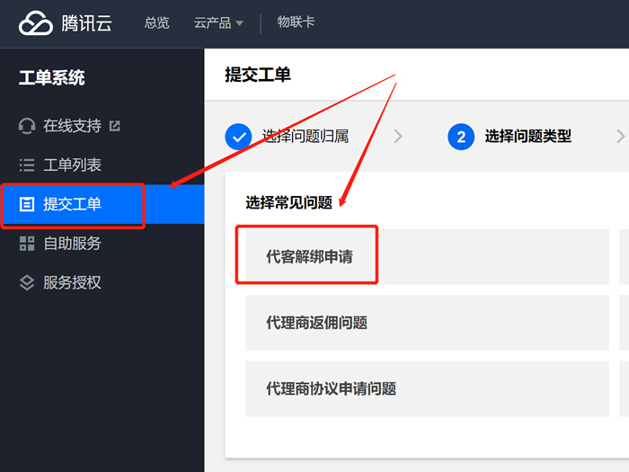Open 总览 in the top navigation

156,23
